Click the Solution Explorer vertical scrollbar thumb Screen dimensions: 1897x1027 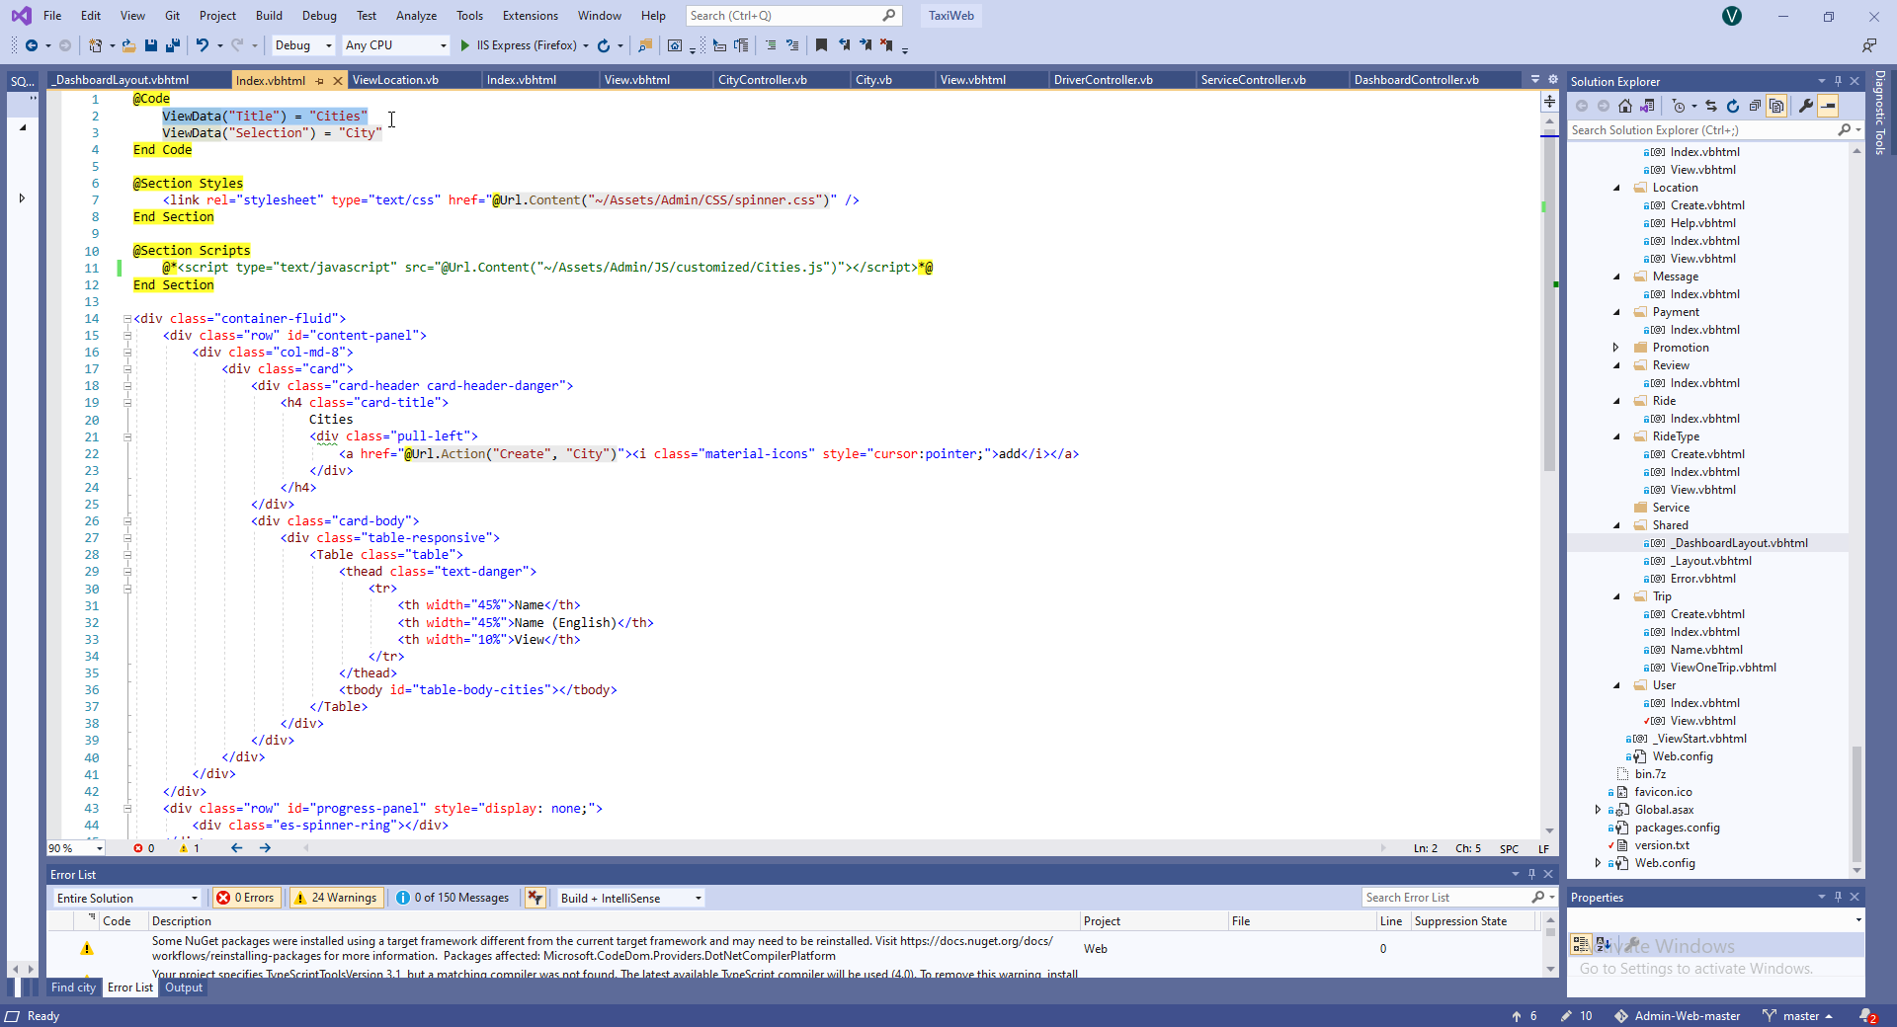coord(1856,804)
